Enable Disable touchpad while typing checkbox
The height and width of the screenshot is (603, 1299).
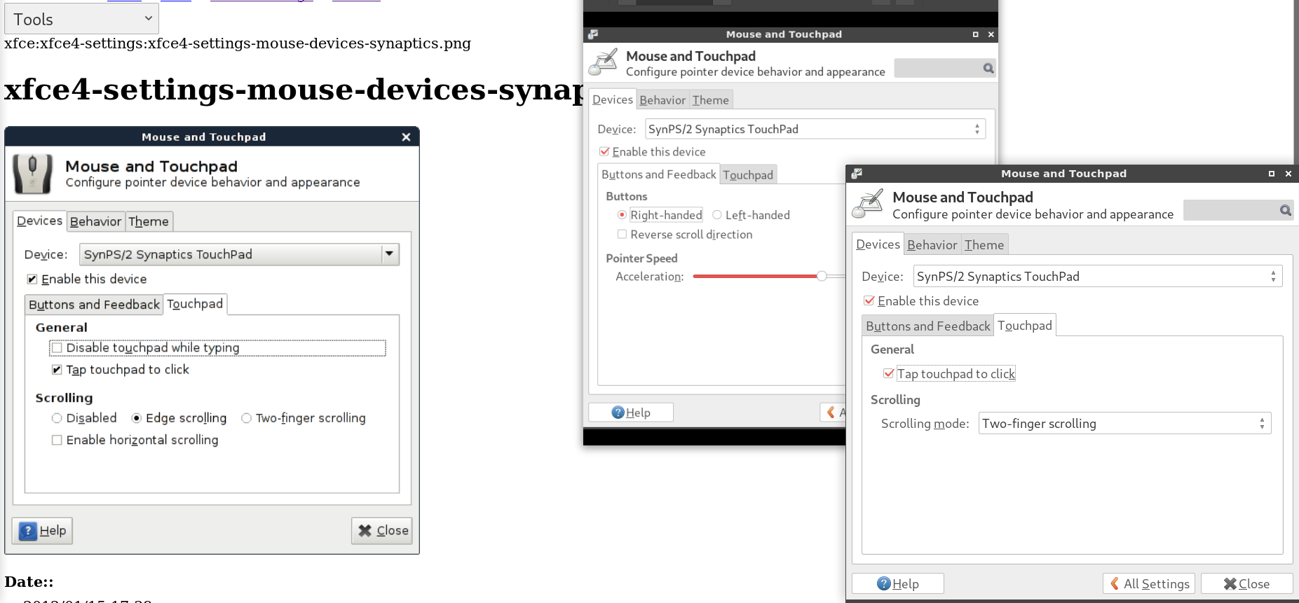(x=57, y=348)
